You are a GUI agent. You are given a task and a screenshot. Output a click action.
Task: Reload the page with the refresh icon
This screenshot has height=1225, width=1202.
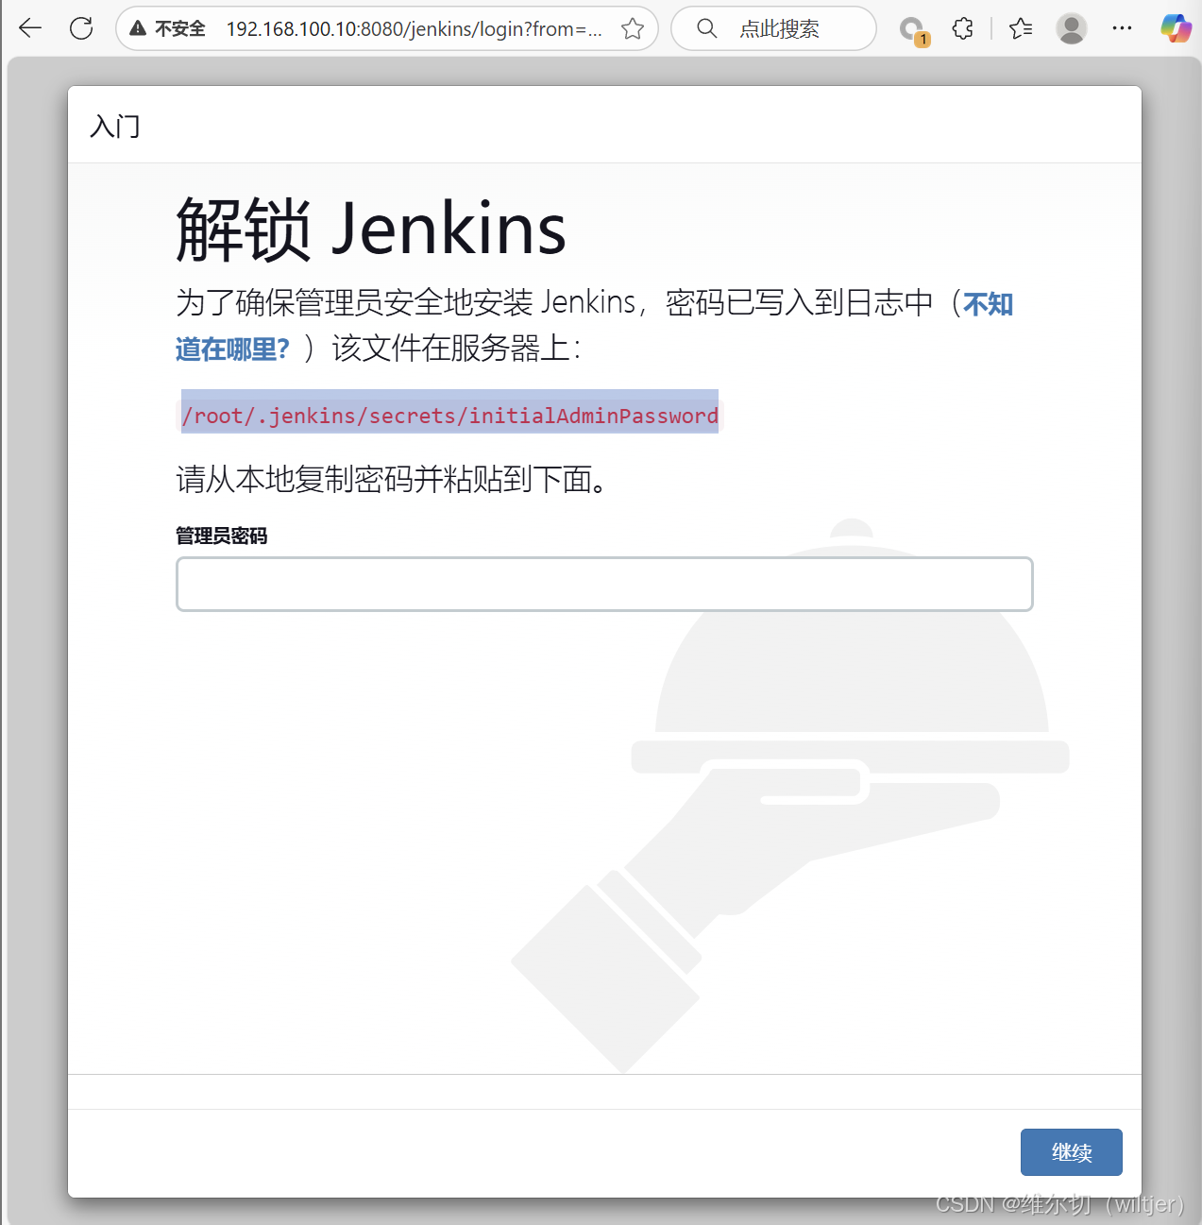coord(82,28)
